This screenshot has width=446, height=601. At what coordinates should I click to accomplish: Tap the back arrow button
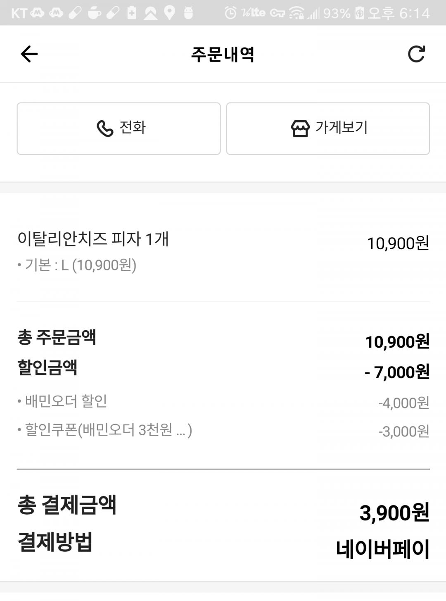click(x=29, y=54)
